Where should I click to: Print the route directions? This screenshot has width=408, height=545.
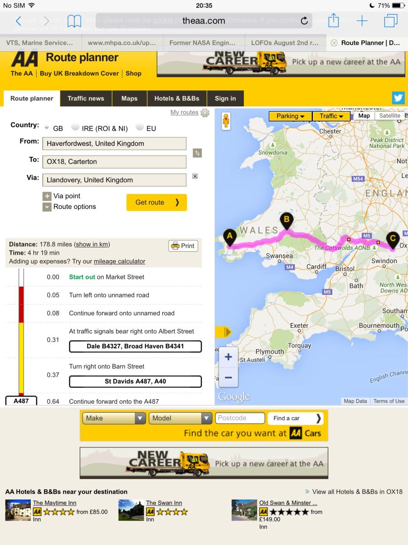tap(183, 246)
